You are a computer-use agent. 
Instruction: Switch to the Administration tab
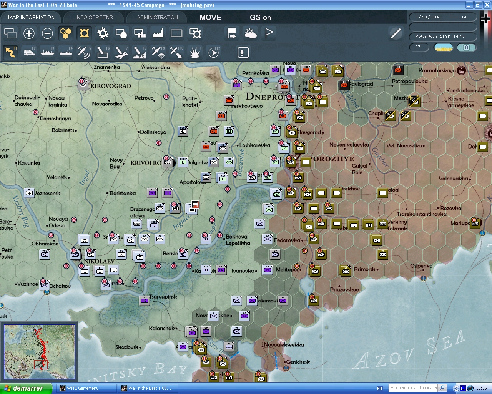click(157, 17)
